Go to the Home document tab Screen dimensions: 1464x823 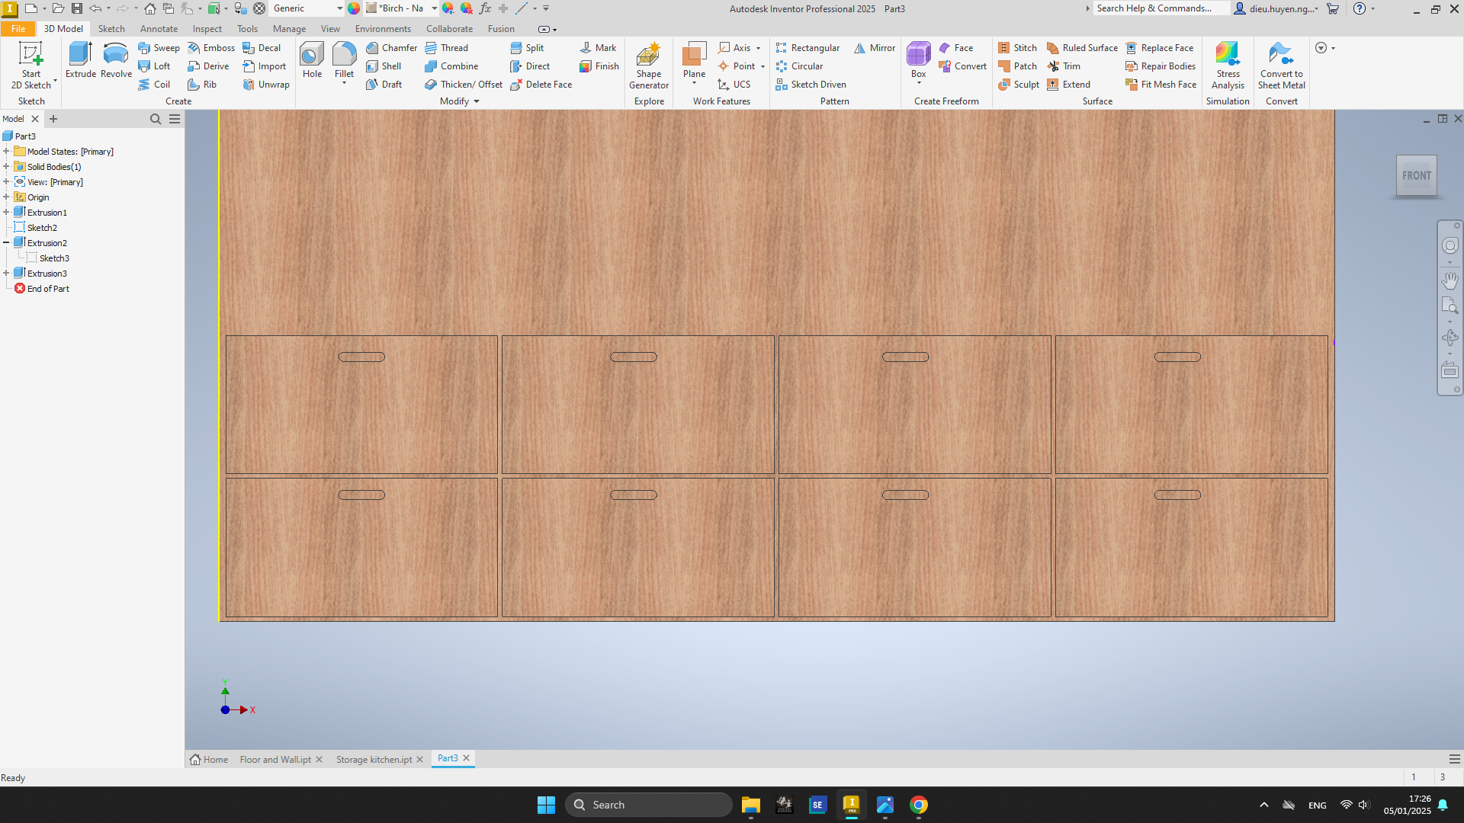[x=209, y=760]
